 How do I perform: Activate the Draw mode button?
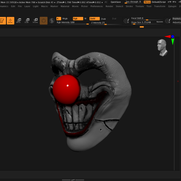pyautogui.click(x=11, y=21)
